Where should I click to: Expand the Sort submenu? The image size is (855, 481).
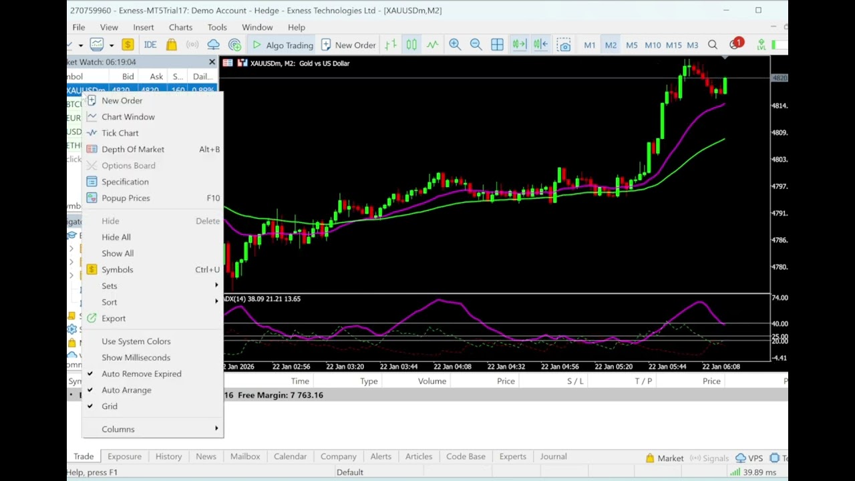152,302
